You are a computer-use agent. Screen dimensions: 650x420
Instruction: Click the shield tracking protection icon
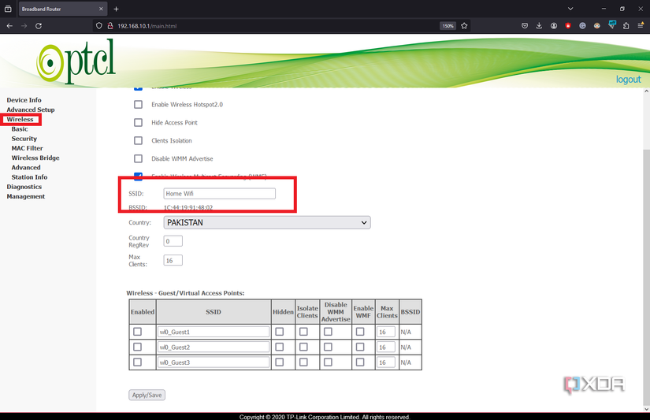tap(98, 26)
